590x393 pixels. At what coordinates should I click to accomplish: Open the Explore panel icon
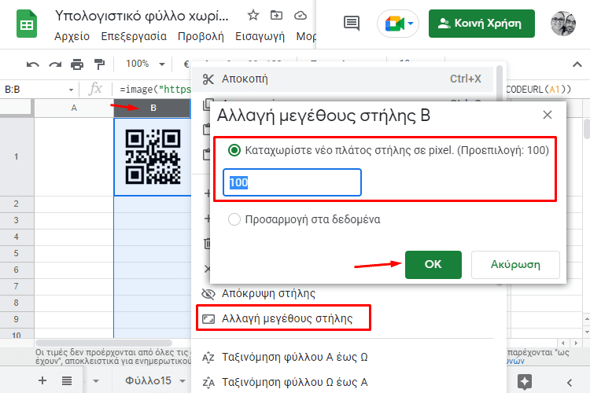tap(525, 382)
